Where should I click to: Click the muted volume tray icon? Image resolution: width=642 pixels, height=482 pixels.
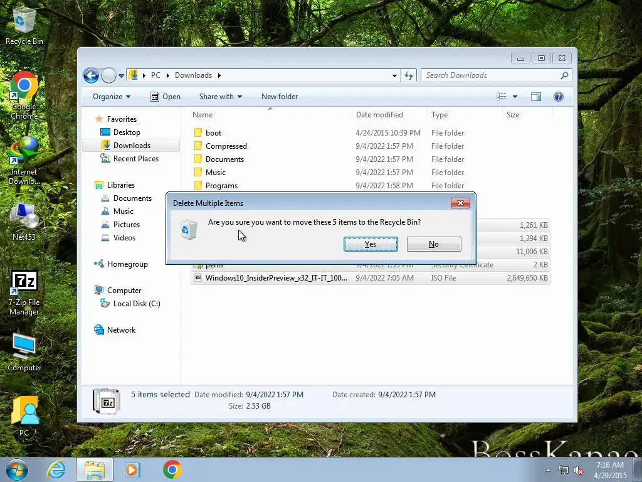tap(579, 471)
